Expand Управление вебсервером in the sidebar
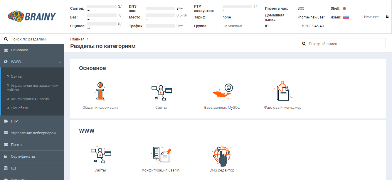Viewport: 392px width, 180px height. 33,133
